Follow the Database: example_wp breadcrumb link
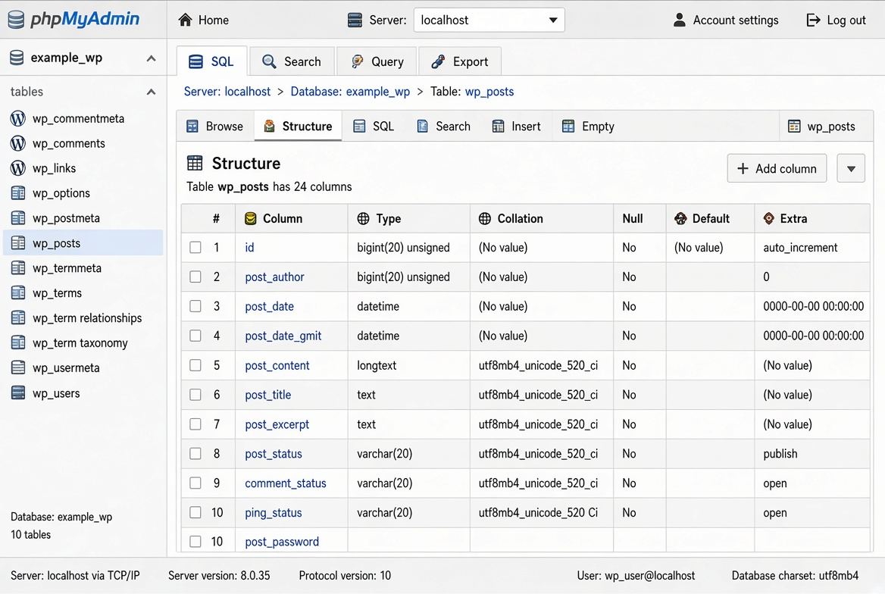 click(x=350, y=92)
